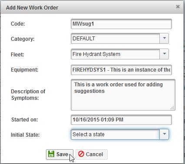Open the Initial State dropdown arrow
185x164 pixels.
tap(164, 134)
